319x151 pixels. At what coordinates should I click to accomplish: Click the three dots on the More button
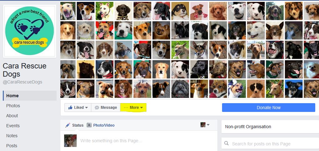click(x=126, y=108)
